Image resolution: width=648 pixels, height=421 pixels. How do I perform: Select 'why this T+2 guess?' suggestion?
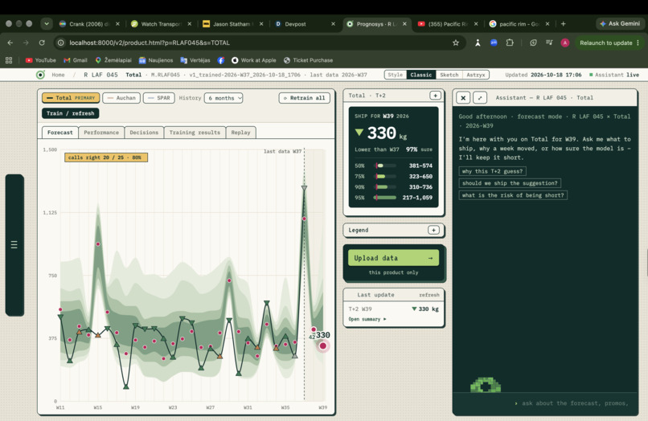coord(492,171)
